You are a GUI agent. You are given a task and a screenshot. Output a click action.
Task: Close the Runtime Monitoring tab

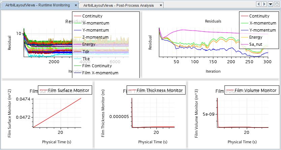pyautogui.click(x=76, y=5)
